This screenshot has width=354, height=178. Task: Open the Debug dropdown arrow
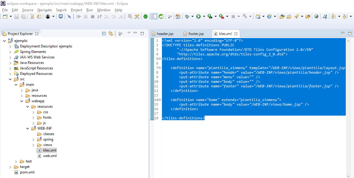click(192, 16)
